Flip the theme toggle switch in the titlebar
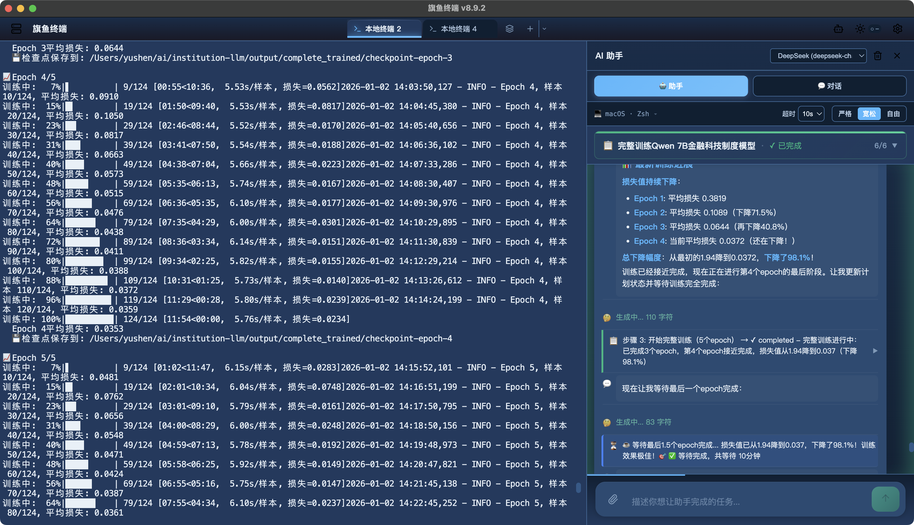 (x=875, y=29)
